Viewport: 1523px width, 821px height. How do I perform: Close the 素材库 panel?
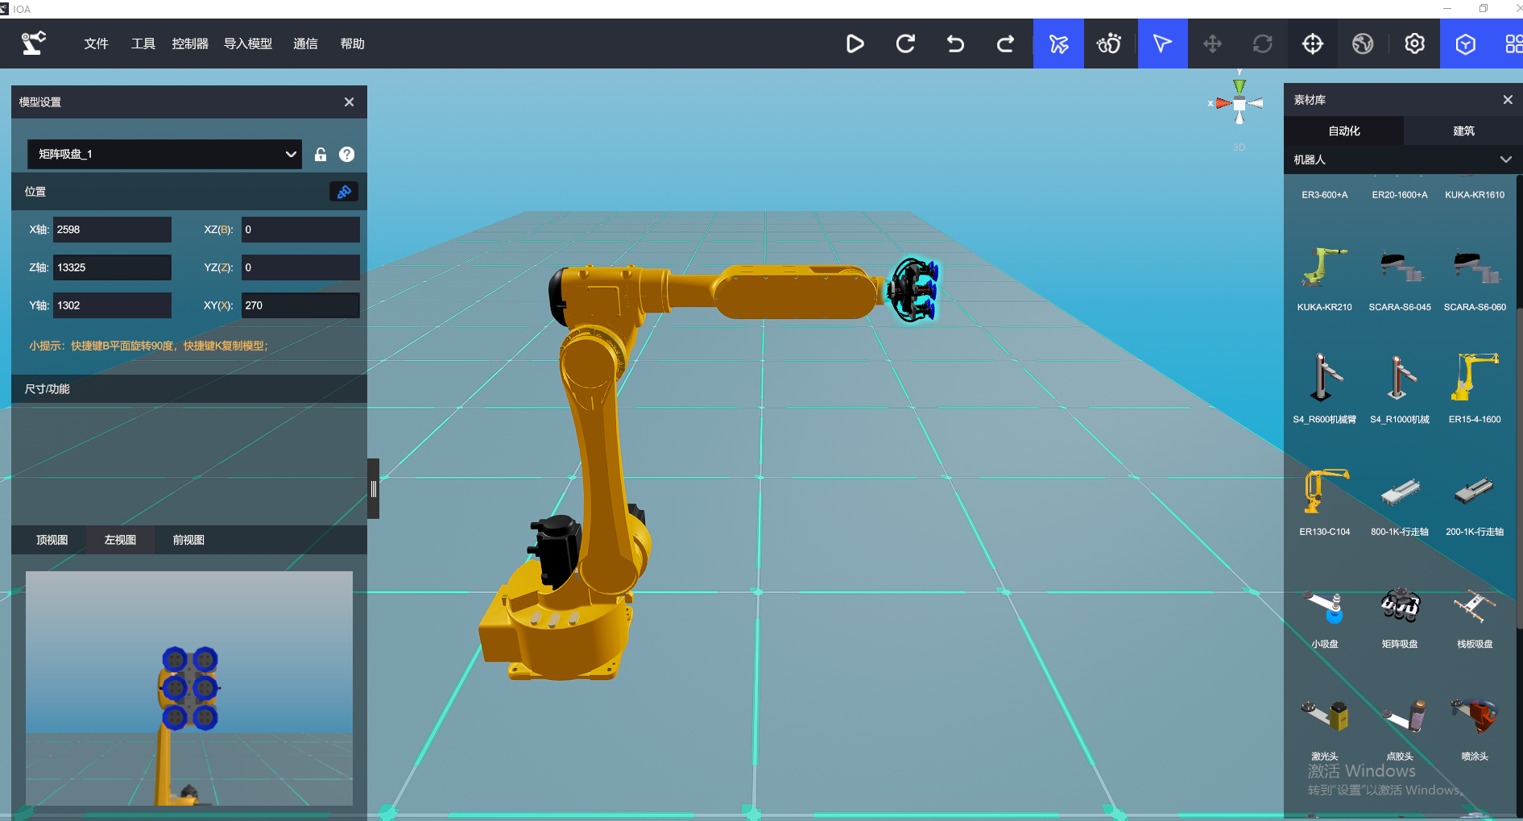1508,100
